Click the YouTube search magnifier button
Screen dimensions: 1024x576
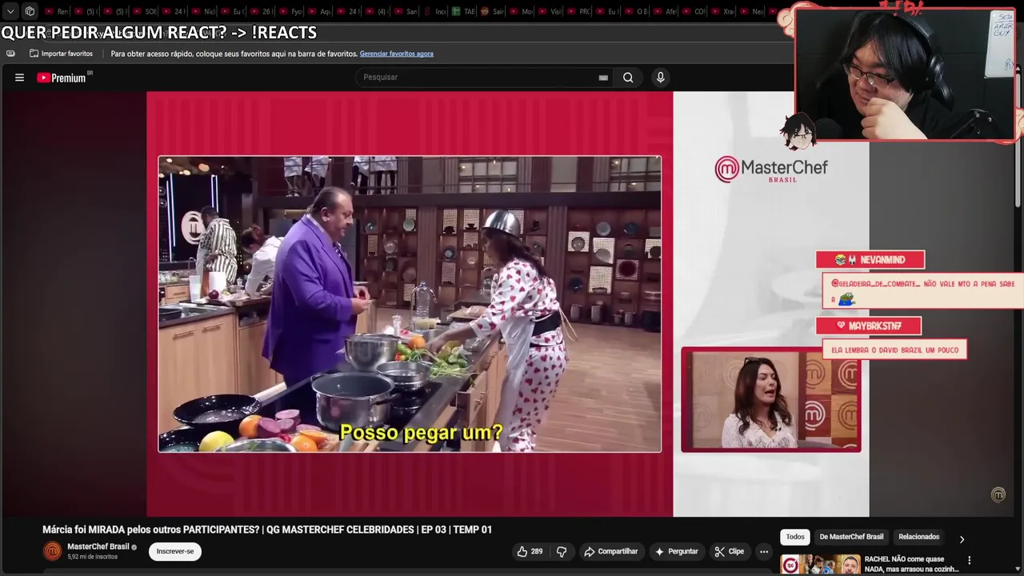pyautogui.click(x=628, y=78)
